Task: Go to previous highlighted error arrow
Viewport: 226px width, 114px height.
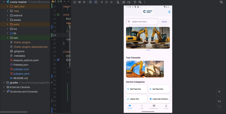Action: [x=65, y=2]
